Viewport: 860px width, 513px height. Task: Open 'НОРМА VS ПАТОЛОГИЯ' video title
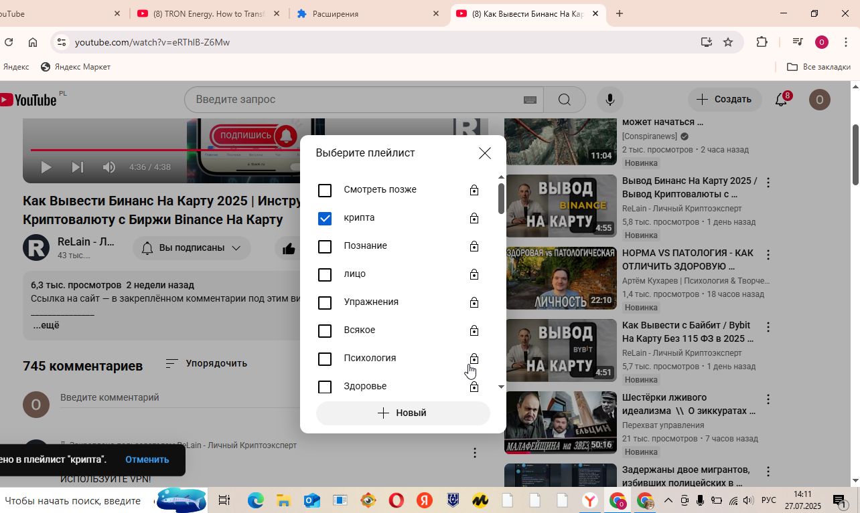pos(688,260)
